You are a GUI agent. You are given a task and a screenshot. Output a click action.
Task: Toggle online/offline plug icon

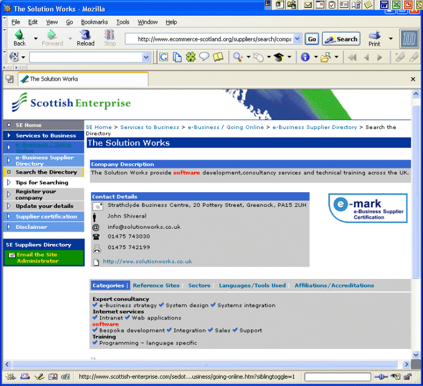click(x=381, y=376)
